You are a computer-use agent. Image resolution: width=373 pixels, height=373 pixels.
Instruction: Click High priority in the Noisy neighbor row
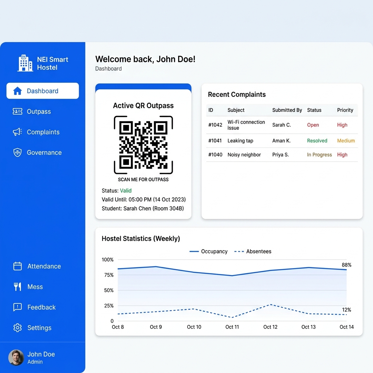[x=342, y=154]
